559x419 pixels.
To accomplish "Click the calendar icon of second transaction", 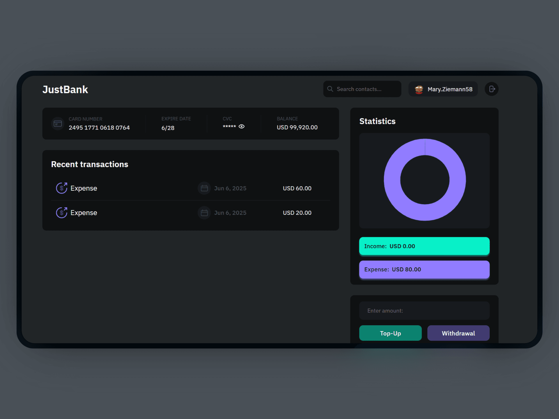I will tap(204, 213).
